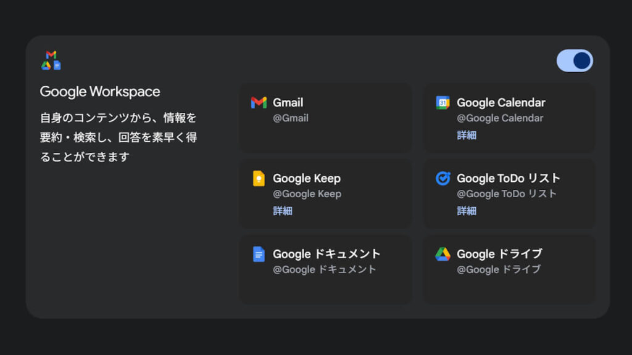The image size is (632, 355).
Task: Click the @Google ドキュメント handle text
Action: click(x=325, y=270)
